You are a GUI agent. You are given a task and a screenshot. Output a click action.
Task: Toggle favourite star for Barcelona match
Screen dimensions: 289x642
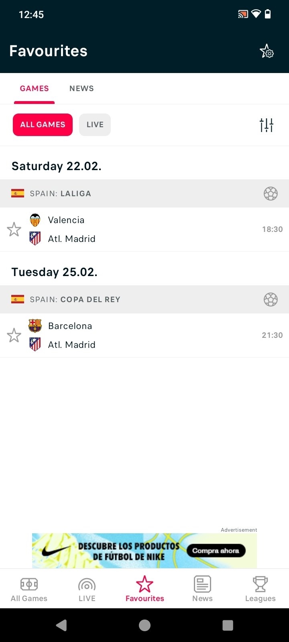click(x=14, y=335)
